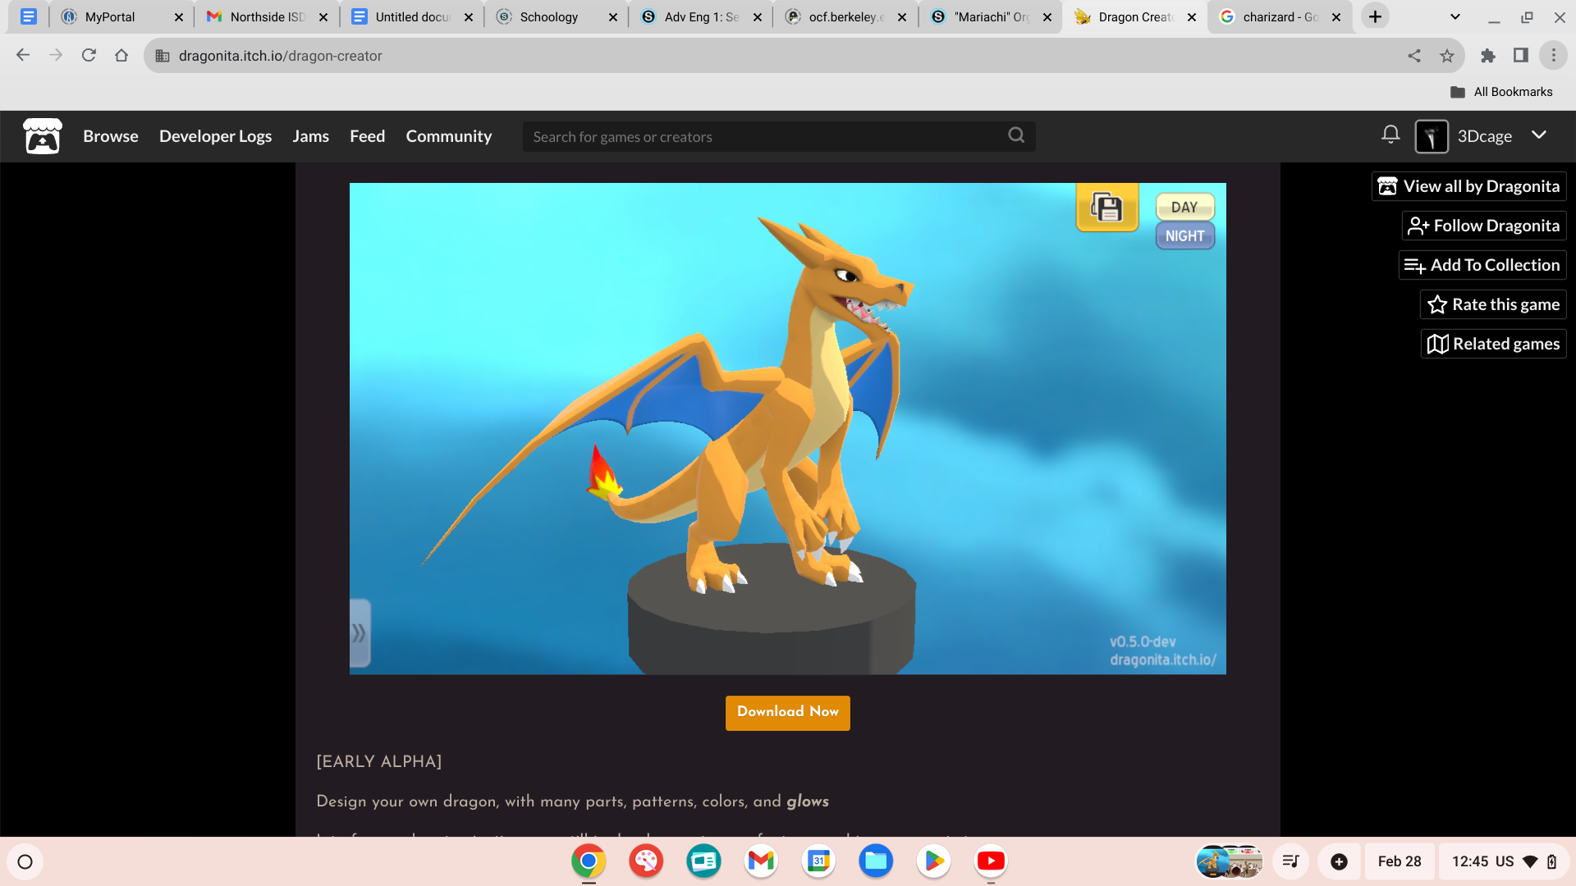Open Gmail from the shelf

761,861
